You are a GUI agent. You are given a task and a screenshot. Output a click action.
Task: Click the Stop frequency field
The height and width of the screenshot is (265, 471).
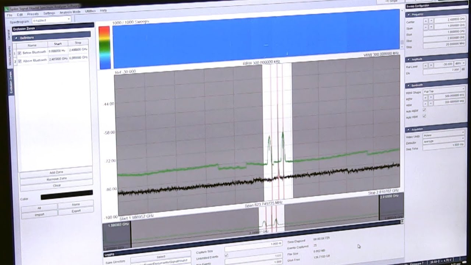444,39
